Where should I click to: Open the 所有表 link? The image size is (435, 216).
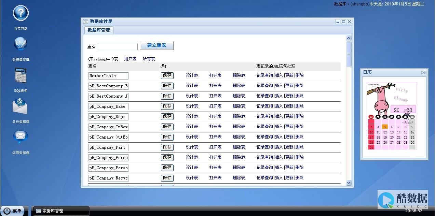coord(149,59)
